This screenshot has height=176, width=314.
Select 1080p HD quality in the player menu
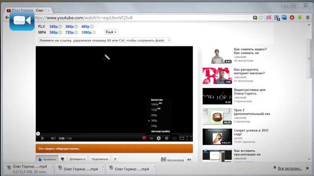pyautogui.click(x=157, y=104)
